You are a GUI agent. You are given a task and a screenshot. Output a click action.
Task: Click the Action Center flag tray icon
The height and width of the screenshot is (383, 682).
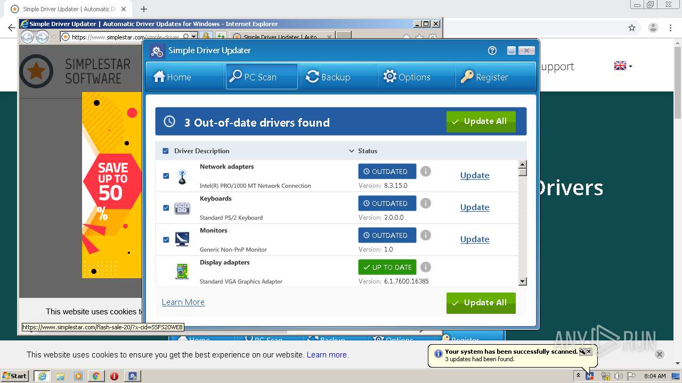631,376
